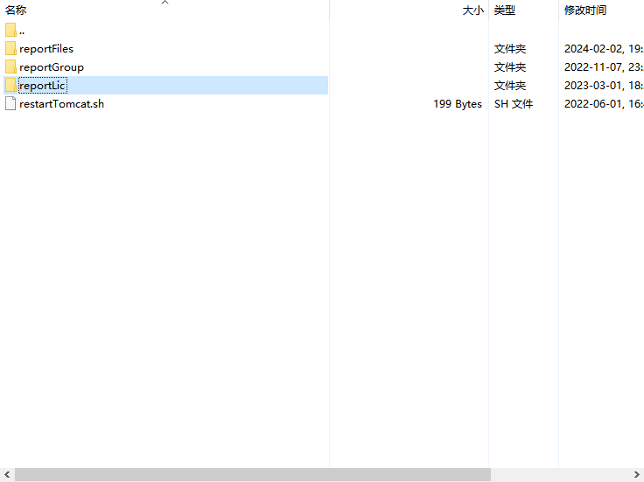
Task: Click the restartTomcat.sh file icon
Action: tap(10, 103)
